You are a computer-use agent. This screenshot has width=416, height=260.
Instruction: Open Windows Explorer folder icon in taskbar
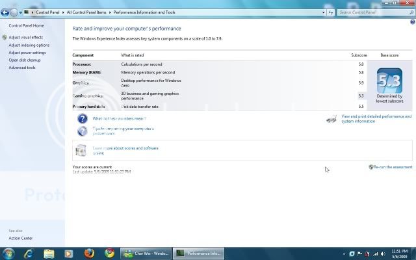(49, 253)
